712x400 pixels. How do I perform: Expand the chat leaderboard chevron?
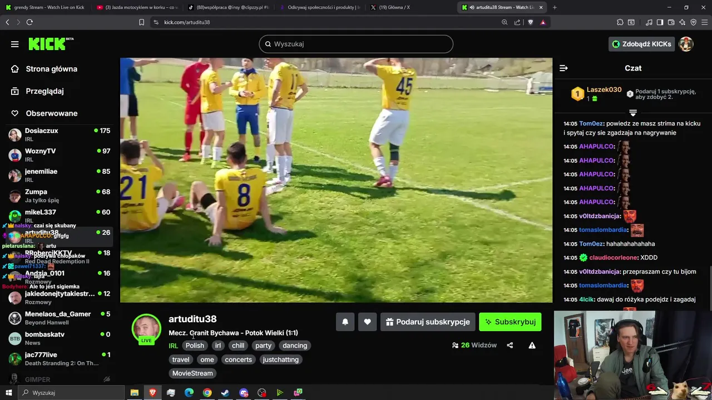[632, 112]
